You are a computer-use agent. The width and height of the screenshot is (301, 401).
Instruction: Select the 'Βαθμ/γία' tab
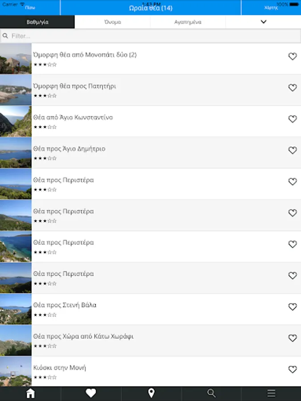pyautogui.click(x=37, y=22)
